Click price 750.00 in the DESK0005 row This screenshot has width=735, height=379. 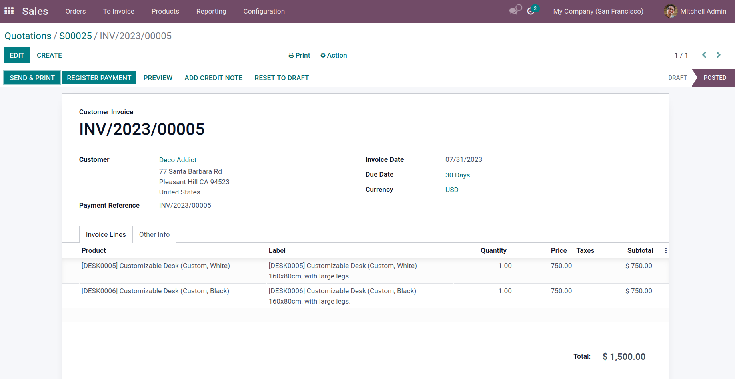(x=561, y=266)
